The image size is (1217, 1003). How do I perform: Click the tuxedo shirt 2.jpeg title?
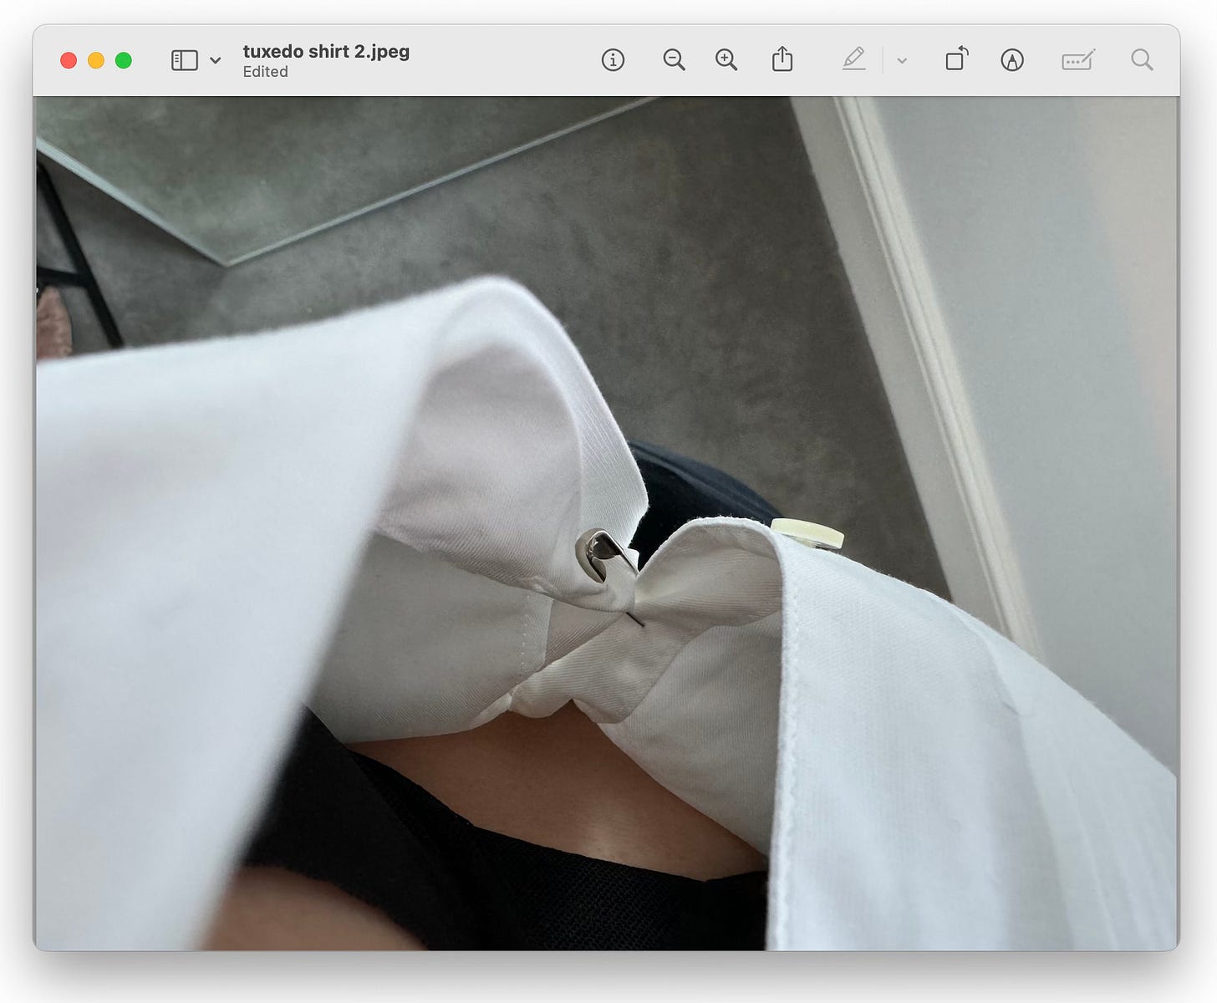(x=326, y=51)
